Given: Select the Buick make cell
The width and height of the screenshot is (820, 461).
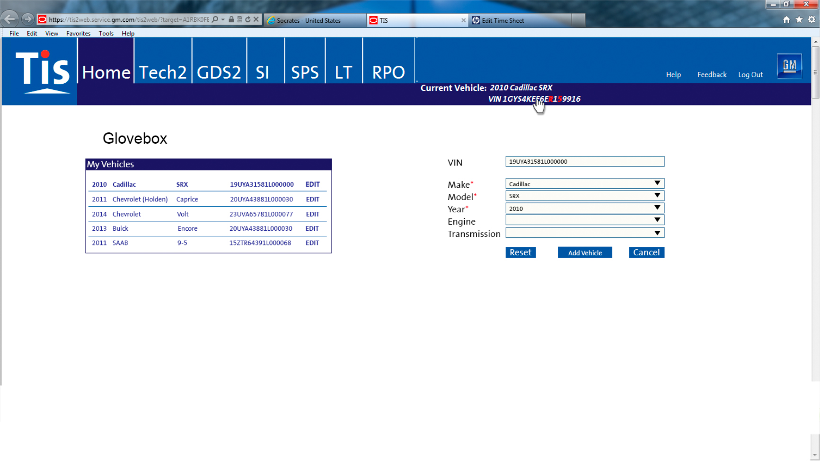Looking at the screenshot, I should [x=120, y=228].
